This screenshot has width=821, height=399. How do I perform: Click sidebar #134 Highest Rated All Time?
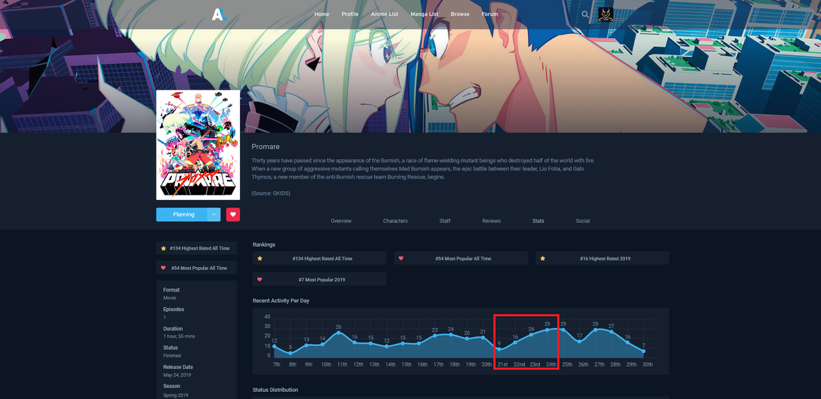(196, 248)
